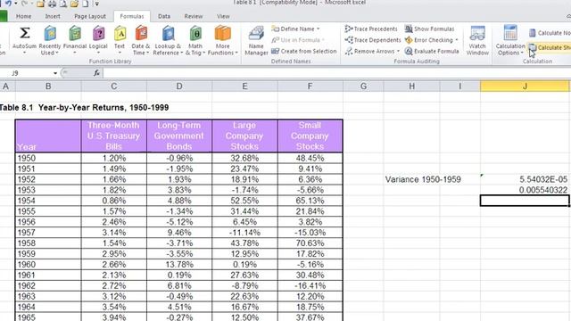571x321 pixels.
Task: Switch to the Review tab
Action: click(x=194, y=16)
